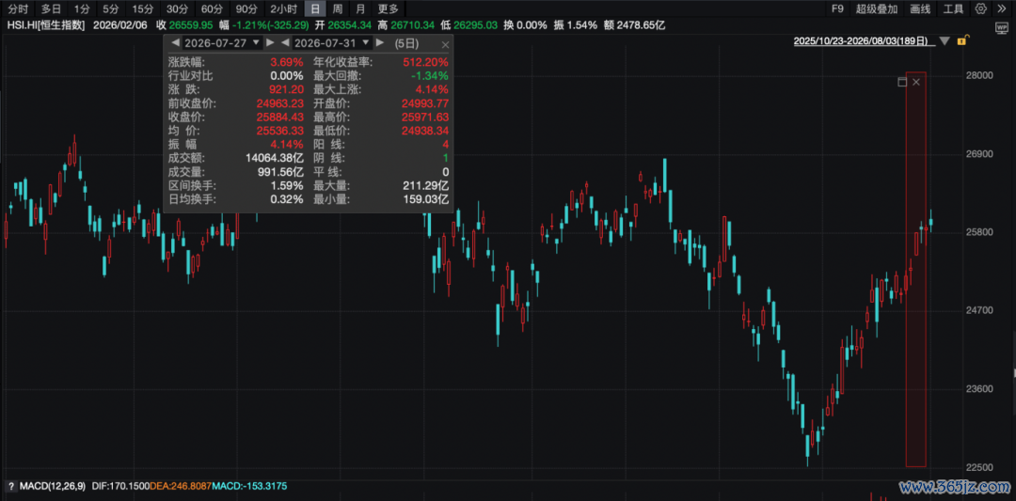Step start date 2026-07-27 backward
The height and width of the screenshot is (501, 1016).
click(174, 42)
